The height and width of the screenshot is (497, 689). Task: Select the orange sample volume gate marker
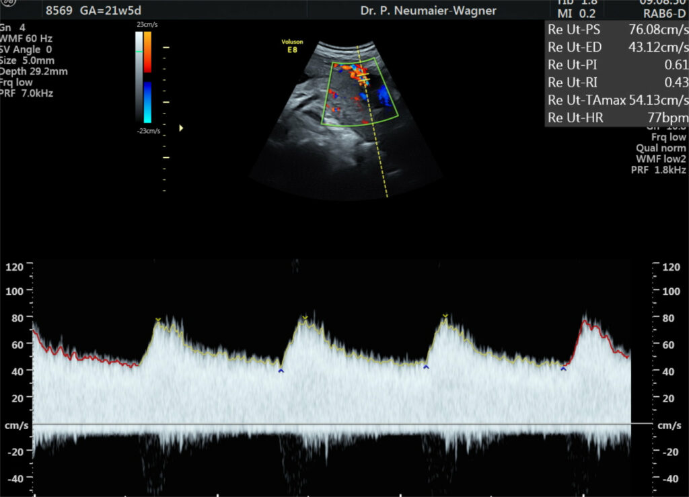point(363,79)
